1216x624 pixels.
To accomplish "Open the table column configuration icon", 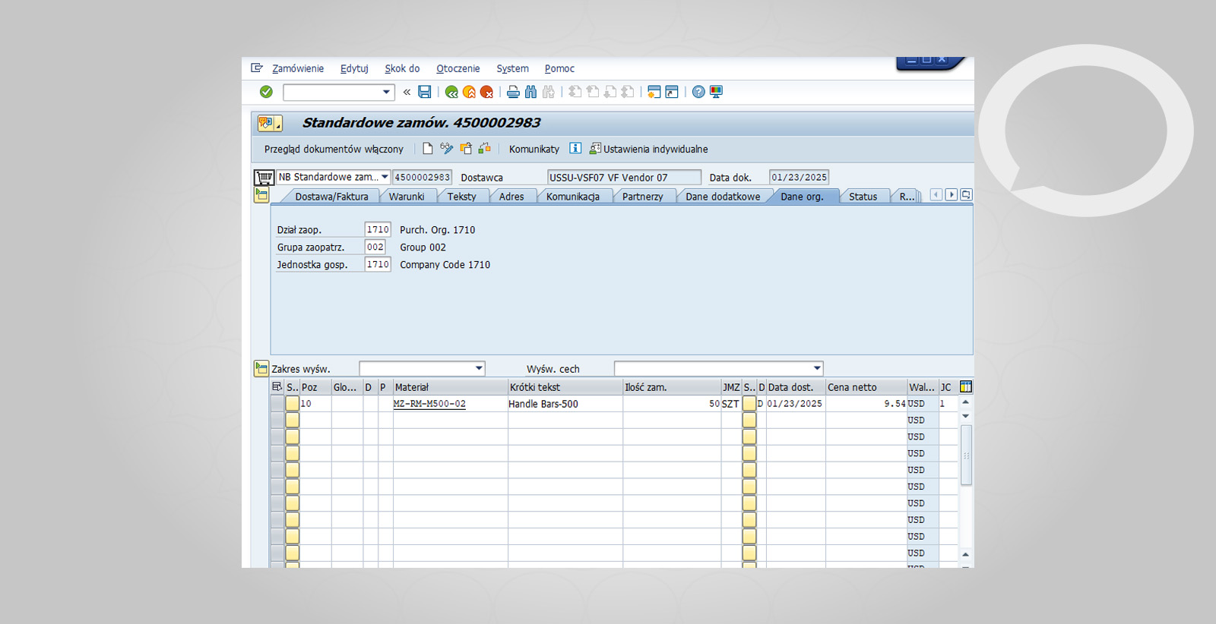I will point(966,387).
